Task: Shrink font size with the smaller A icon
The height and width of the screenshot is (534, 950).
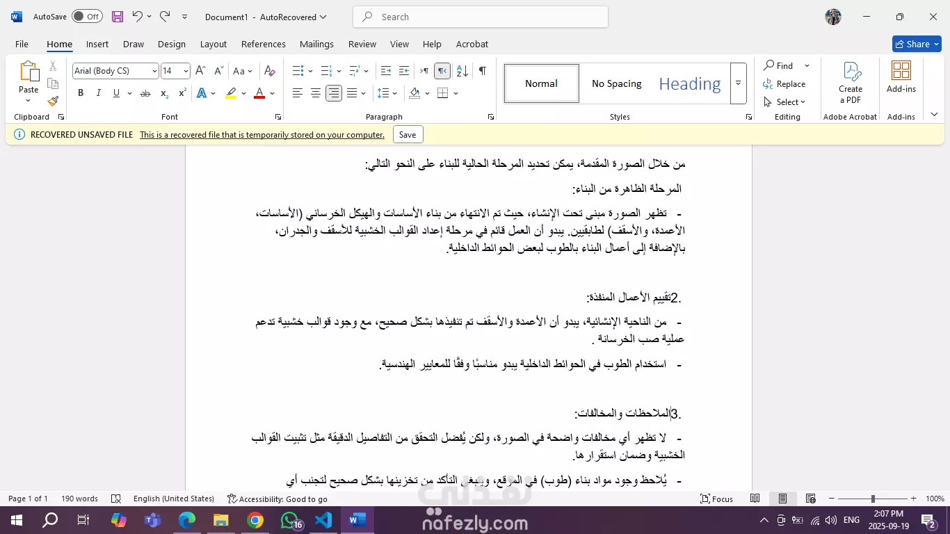Action: 218,71
